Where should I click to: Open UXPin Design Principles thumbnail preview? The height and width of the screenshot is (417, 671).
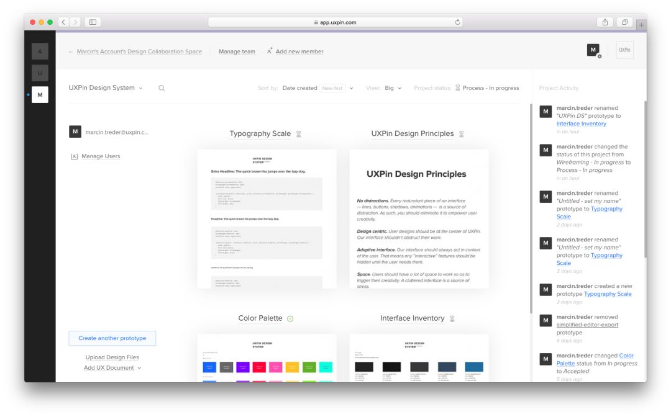tap(419, 219)
